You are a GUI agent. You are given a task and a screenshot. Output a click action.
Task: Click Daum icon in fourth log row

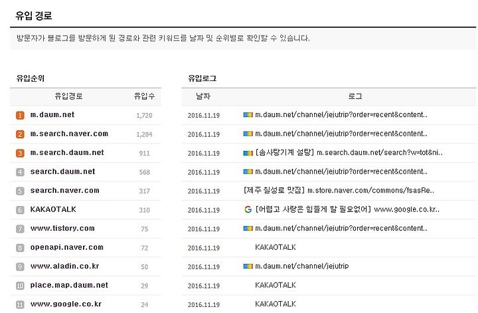(x=248, y=171)
